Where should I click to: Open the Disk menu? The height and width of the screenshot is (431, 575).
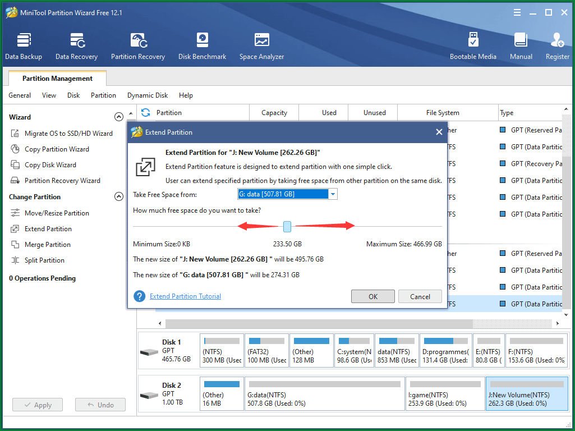(73, 95)
